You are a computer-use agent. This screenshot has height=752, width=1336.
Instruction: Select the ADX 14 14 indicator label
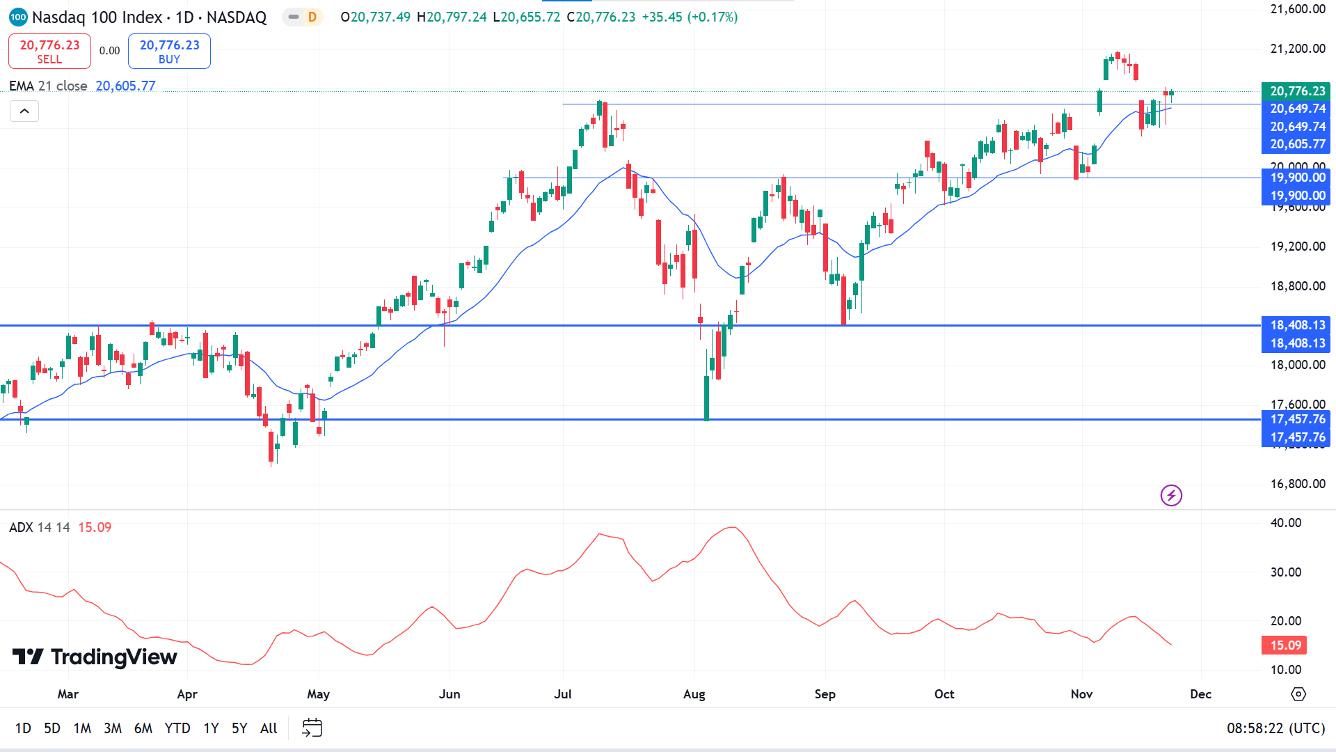(40, 527)
